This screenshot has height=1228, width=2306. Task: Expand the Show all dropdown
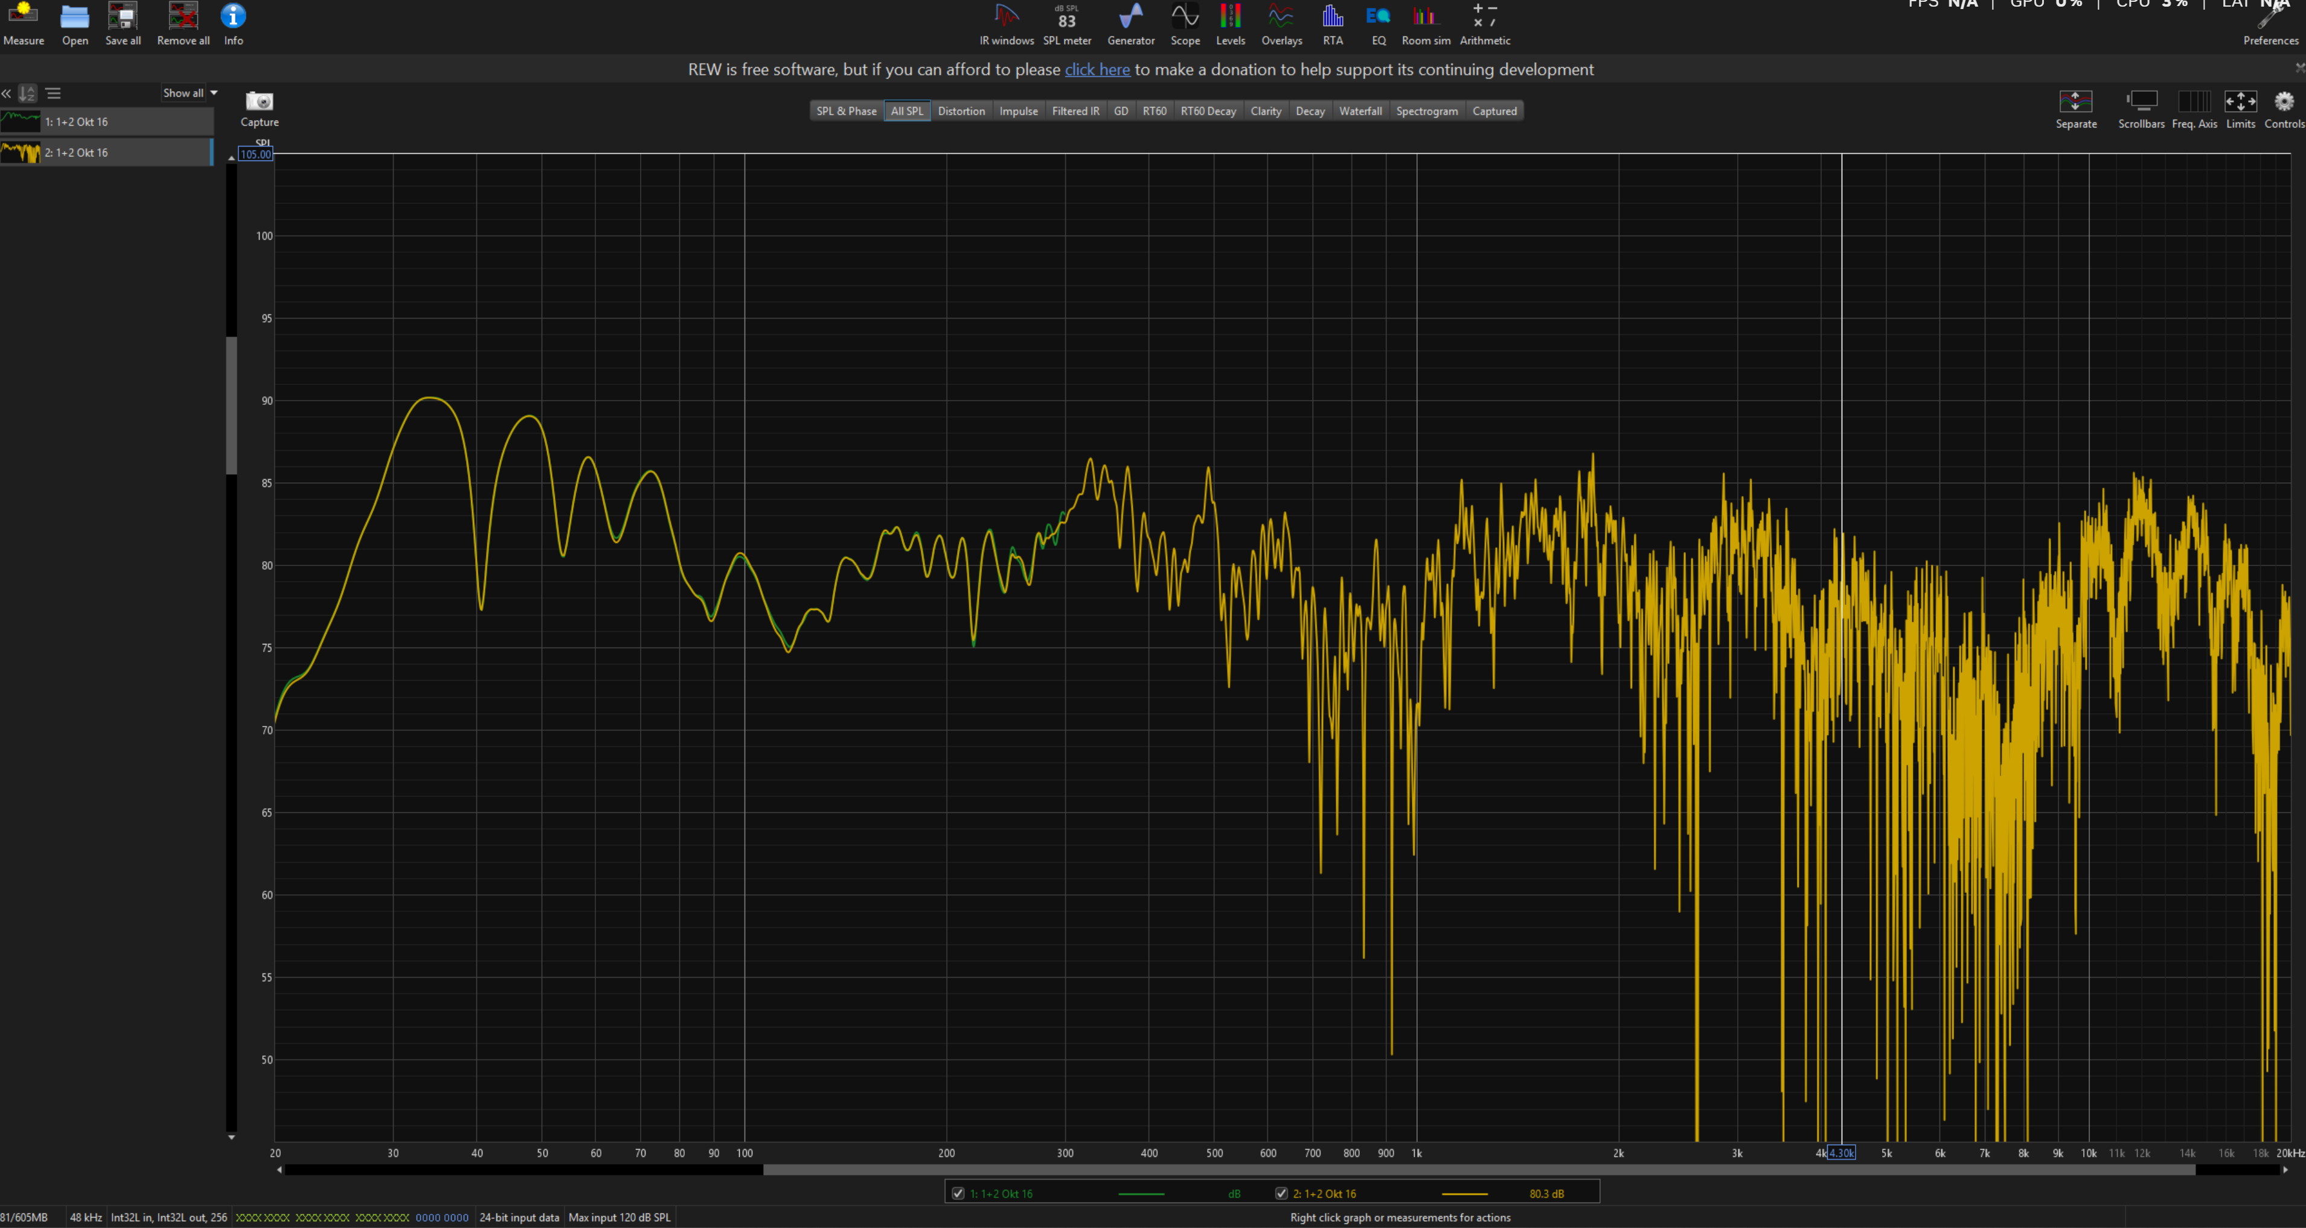[190, 93]
